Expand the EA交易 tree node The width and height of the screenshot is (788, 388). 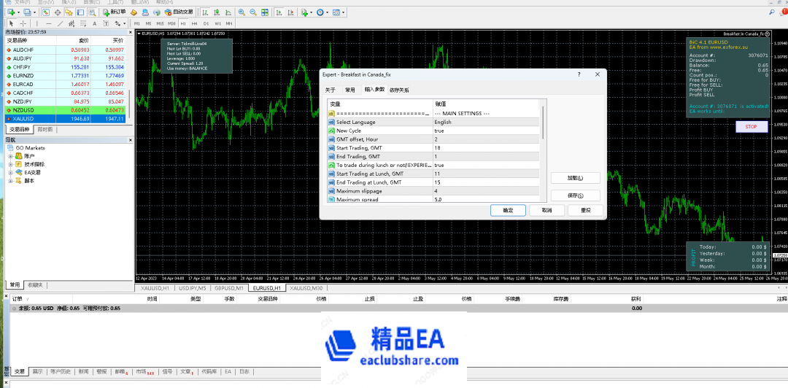point(11,172)
